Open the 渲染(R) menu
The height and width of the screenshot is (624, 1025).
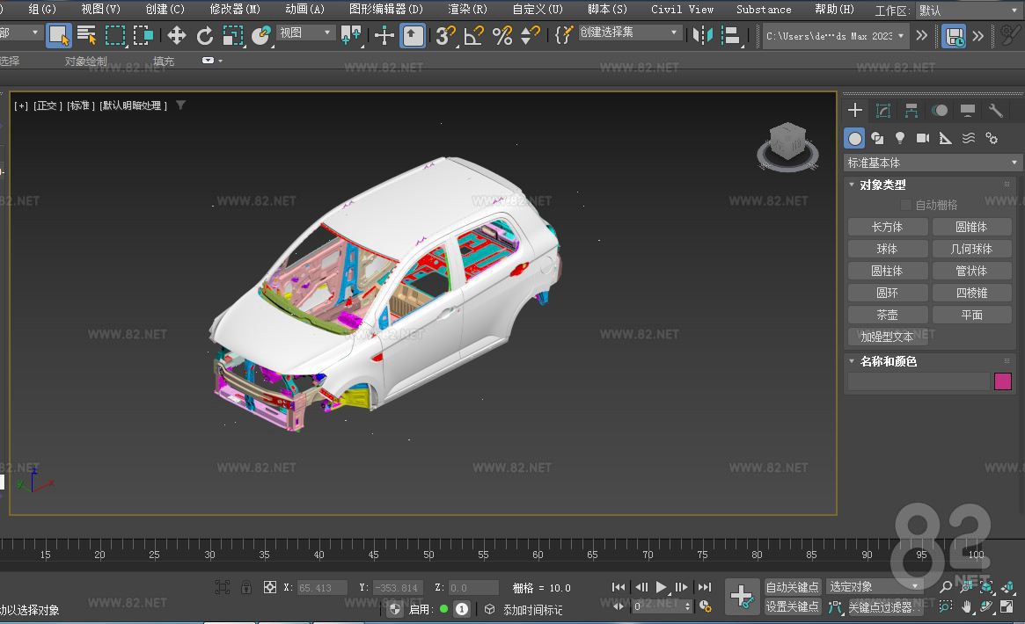coord(466,9)
